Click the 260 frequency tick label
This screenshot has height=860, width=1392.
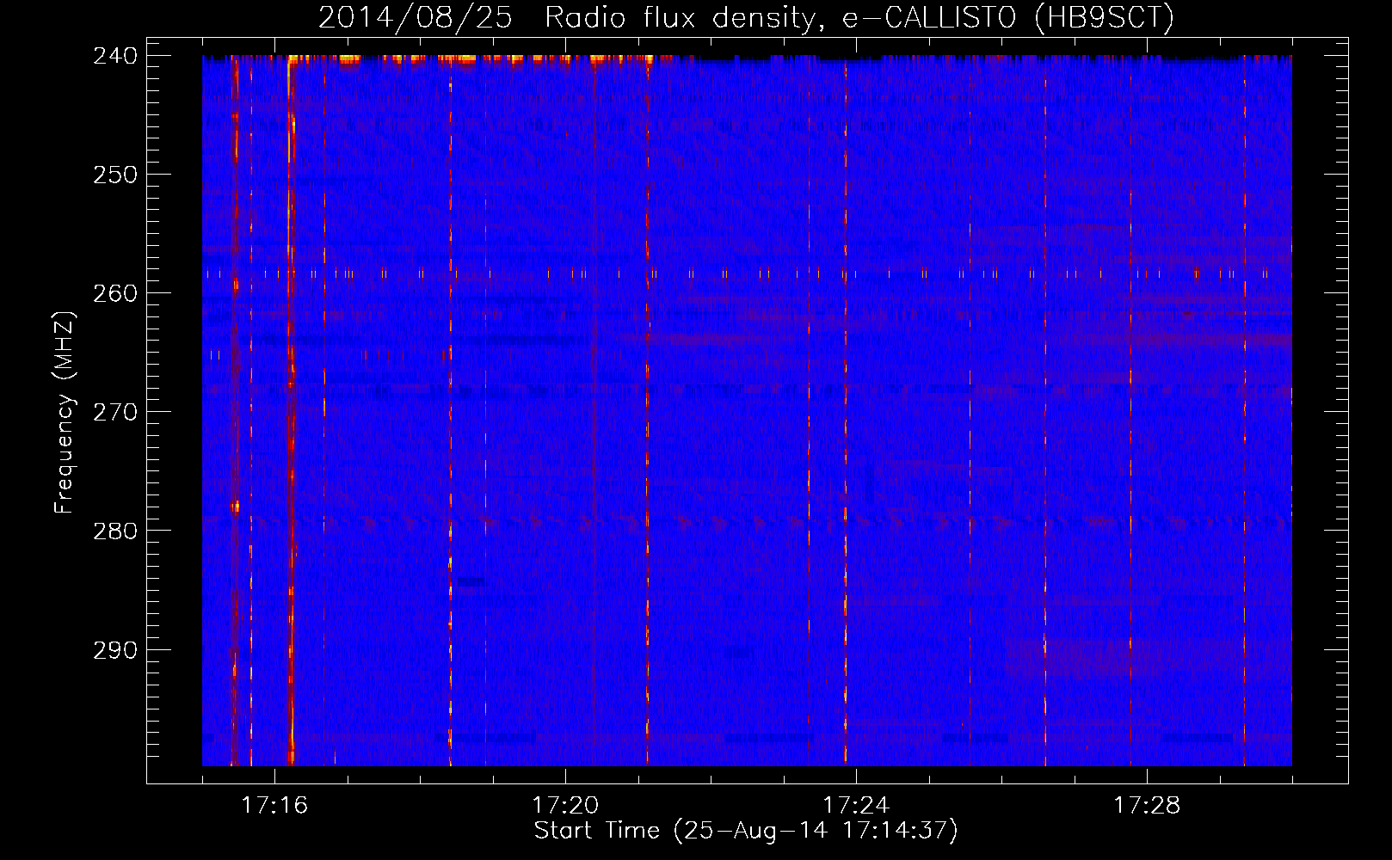click(x=114, y=293)
